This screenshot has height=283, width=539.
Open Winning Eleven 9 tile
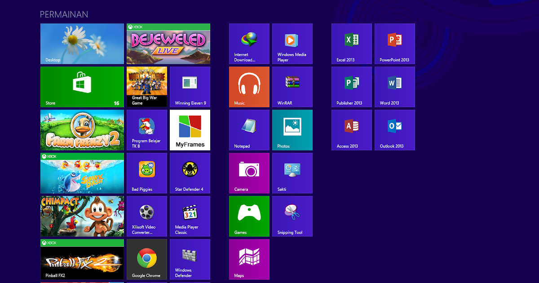pyautogui.click(x=190, y=87)
